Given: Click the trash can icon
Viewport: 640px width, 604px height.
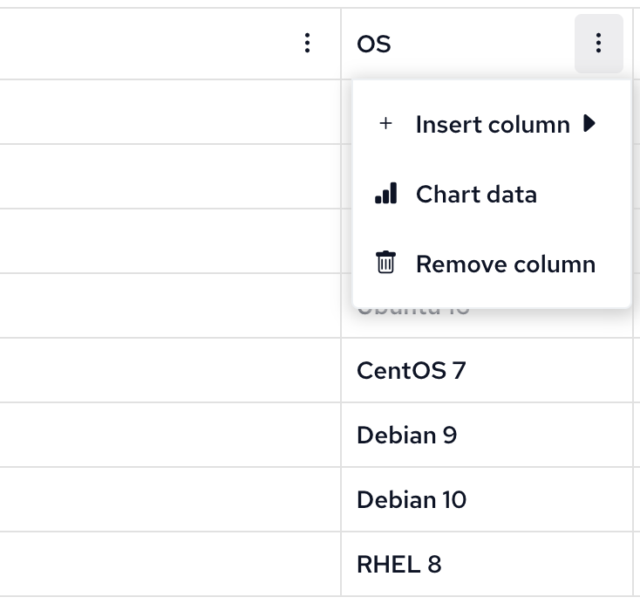Looking at the screenshot, I should pos(385,263).
